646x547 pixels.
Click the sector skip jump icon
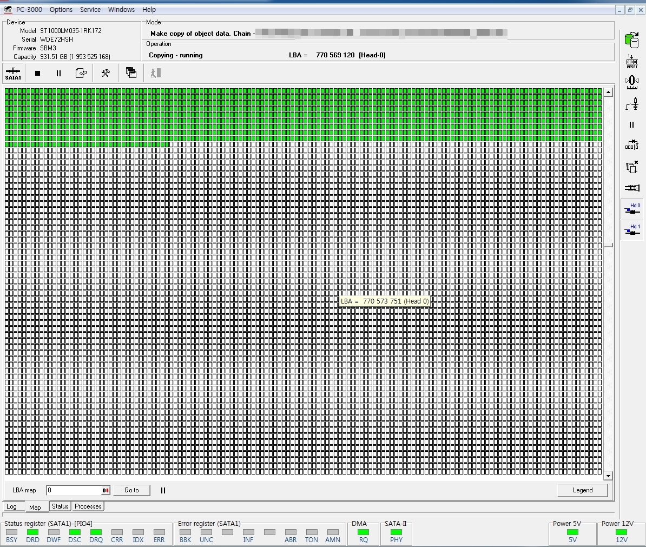click(x=631, y=144)
